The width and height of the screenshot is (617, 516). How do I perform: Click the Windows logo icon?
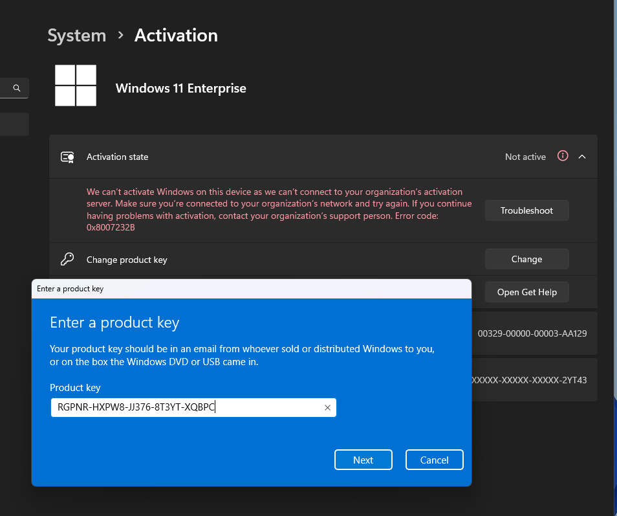tap(76, 85)
